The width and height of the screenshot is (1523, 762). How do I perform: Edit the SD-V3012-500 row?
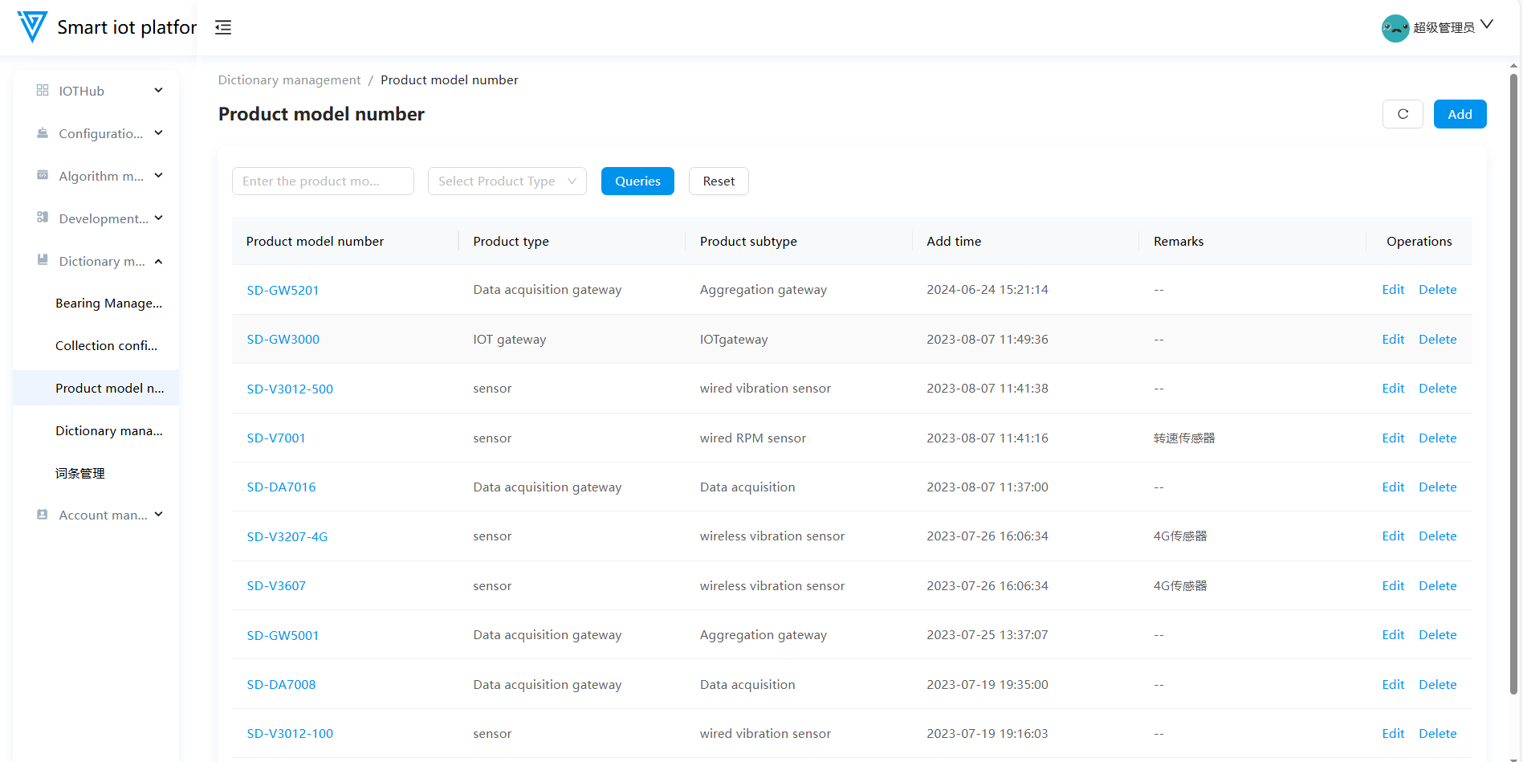pos(1393,389)
